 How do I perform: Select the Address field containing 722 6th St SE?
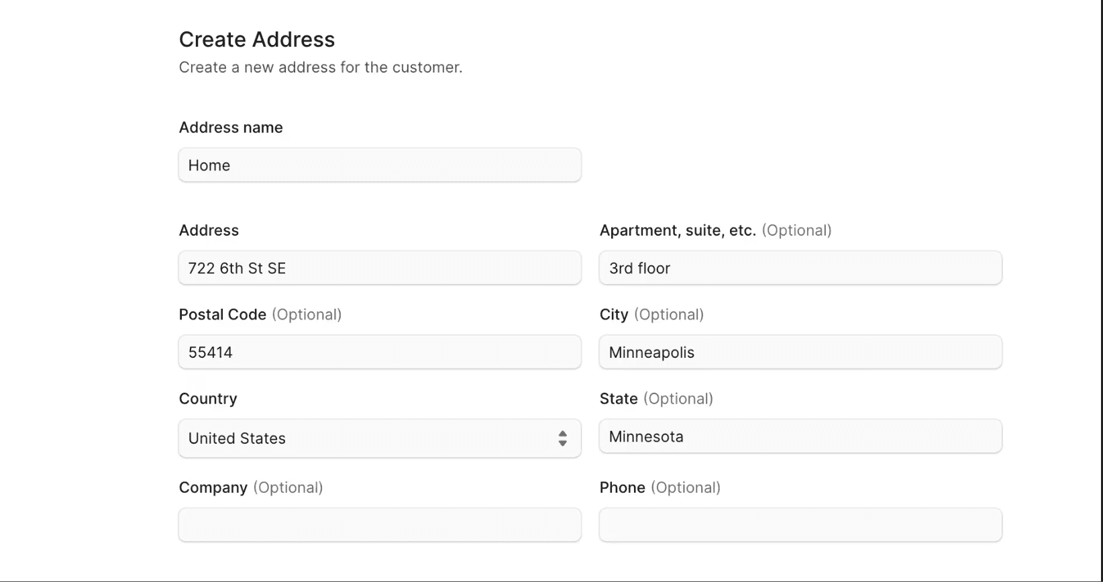[379, 268]
